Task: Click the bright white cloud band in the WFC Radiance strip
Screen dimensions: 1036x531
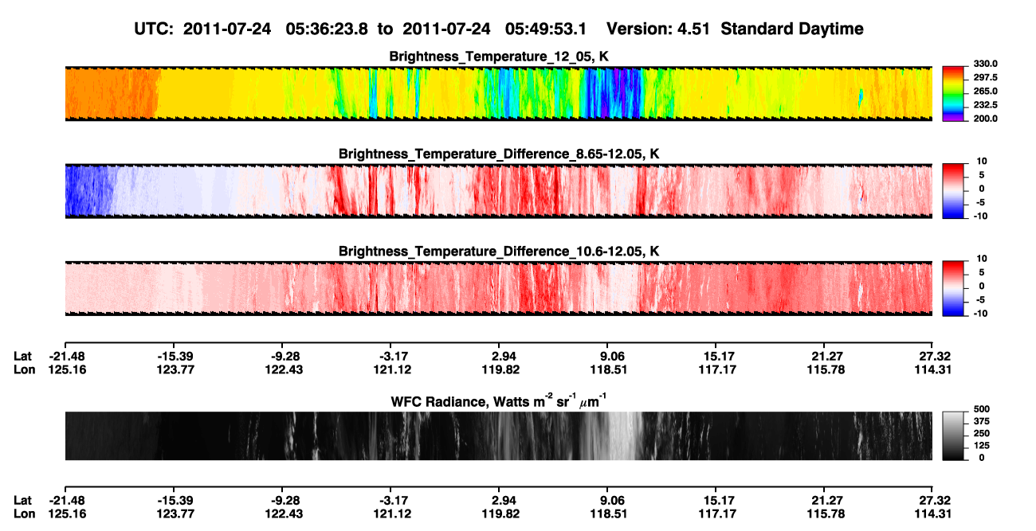Action: click(x=624, y=435)
